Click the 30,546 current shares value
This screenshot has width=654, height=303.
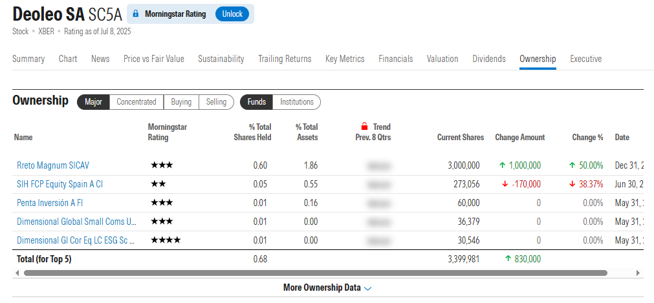(x=468, y=240)
